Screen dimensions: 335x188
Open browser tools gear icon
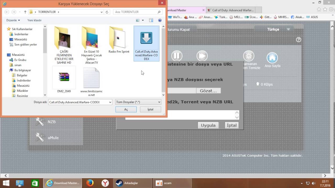click(331, 9)
